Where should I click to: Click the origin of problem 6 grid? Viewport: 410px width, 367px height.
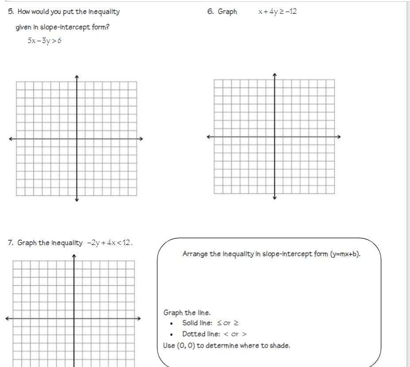click(275, 137)
